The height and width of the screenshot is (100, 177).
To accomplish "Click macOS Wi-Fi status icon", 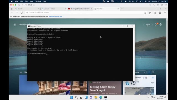I will 122,1.
